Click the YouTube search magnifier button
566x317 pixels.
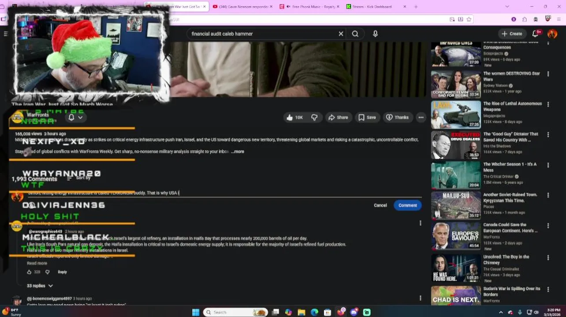click(355, 34)
